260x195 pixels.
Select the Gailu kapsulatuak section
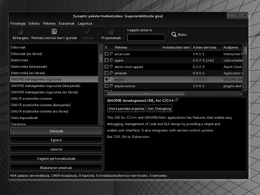pos(54,118)
